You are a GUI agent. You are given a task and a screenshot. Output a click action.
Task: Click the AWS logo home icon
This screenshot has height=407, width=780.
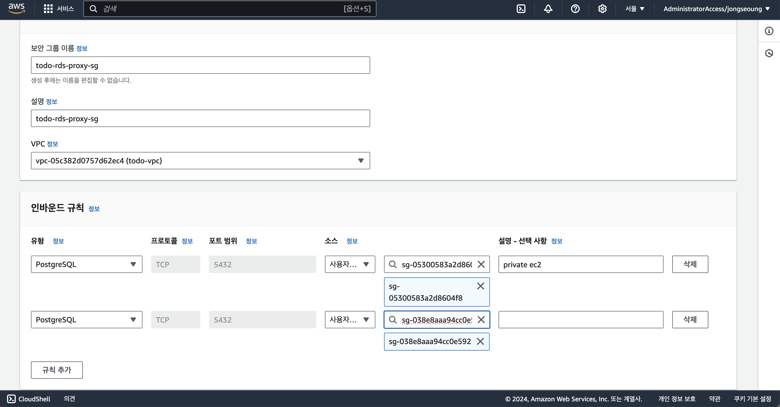[x=16, y=8]
